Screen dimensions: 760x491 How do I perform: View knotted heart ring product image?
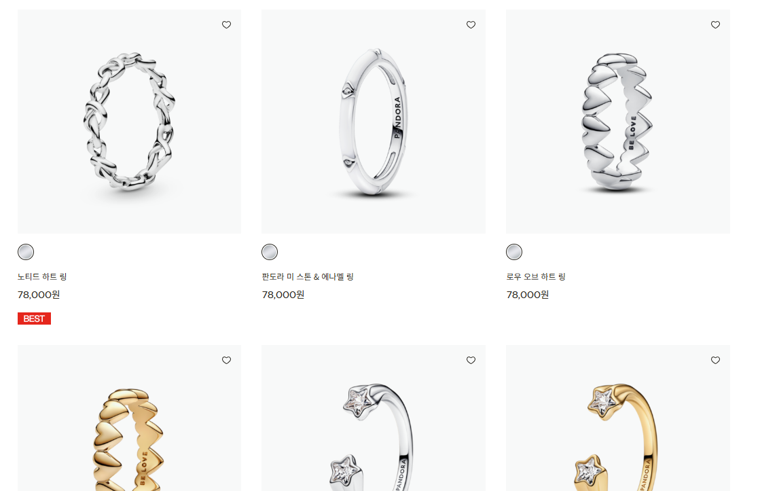pos(130,122)
